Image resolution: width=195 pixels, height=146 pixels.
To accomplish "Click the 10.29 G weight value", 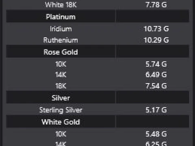I will point(156,40).
